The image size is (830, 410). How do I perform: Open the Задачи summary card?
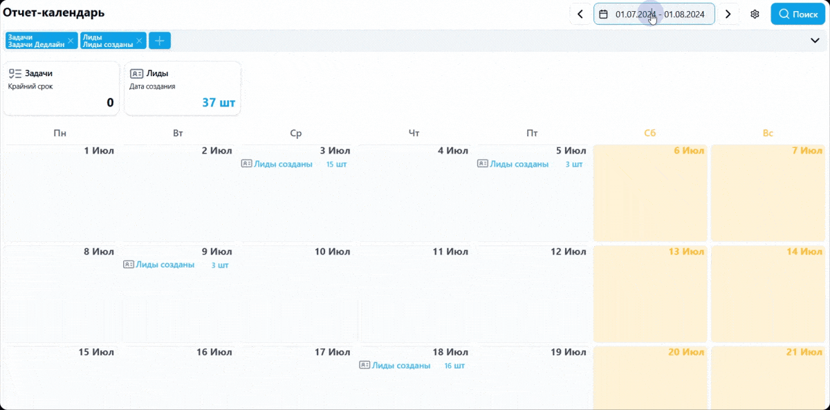62,88
